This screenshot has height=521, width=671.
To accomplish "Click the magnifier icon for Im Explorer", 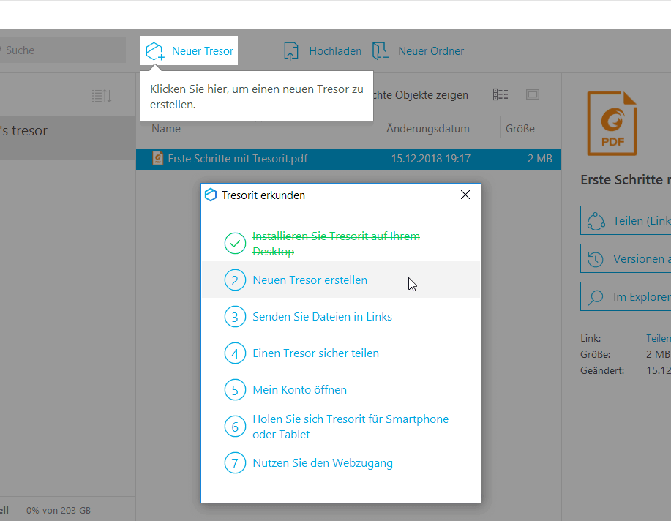I will [595, 297].
